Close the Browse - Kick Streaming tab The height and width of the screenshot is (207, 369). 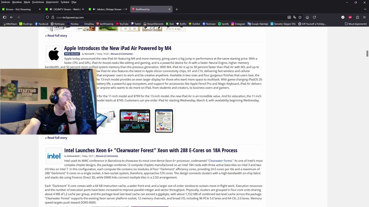tap(40, 9)
